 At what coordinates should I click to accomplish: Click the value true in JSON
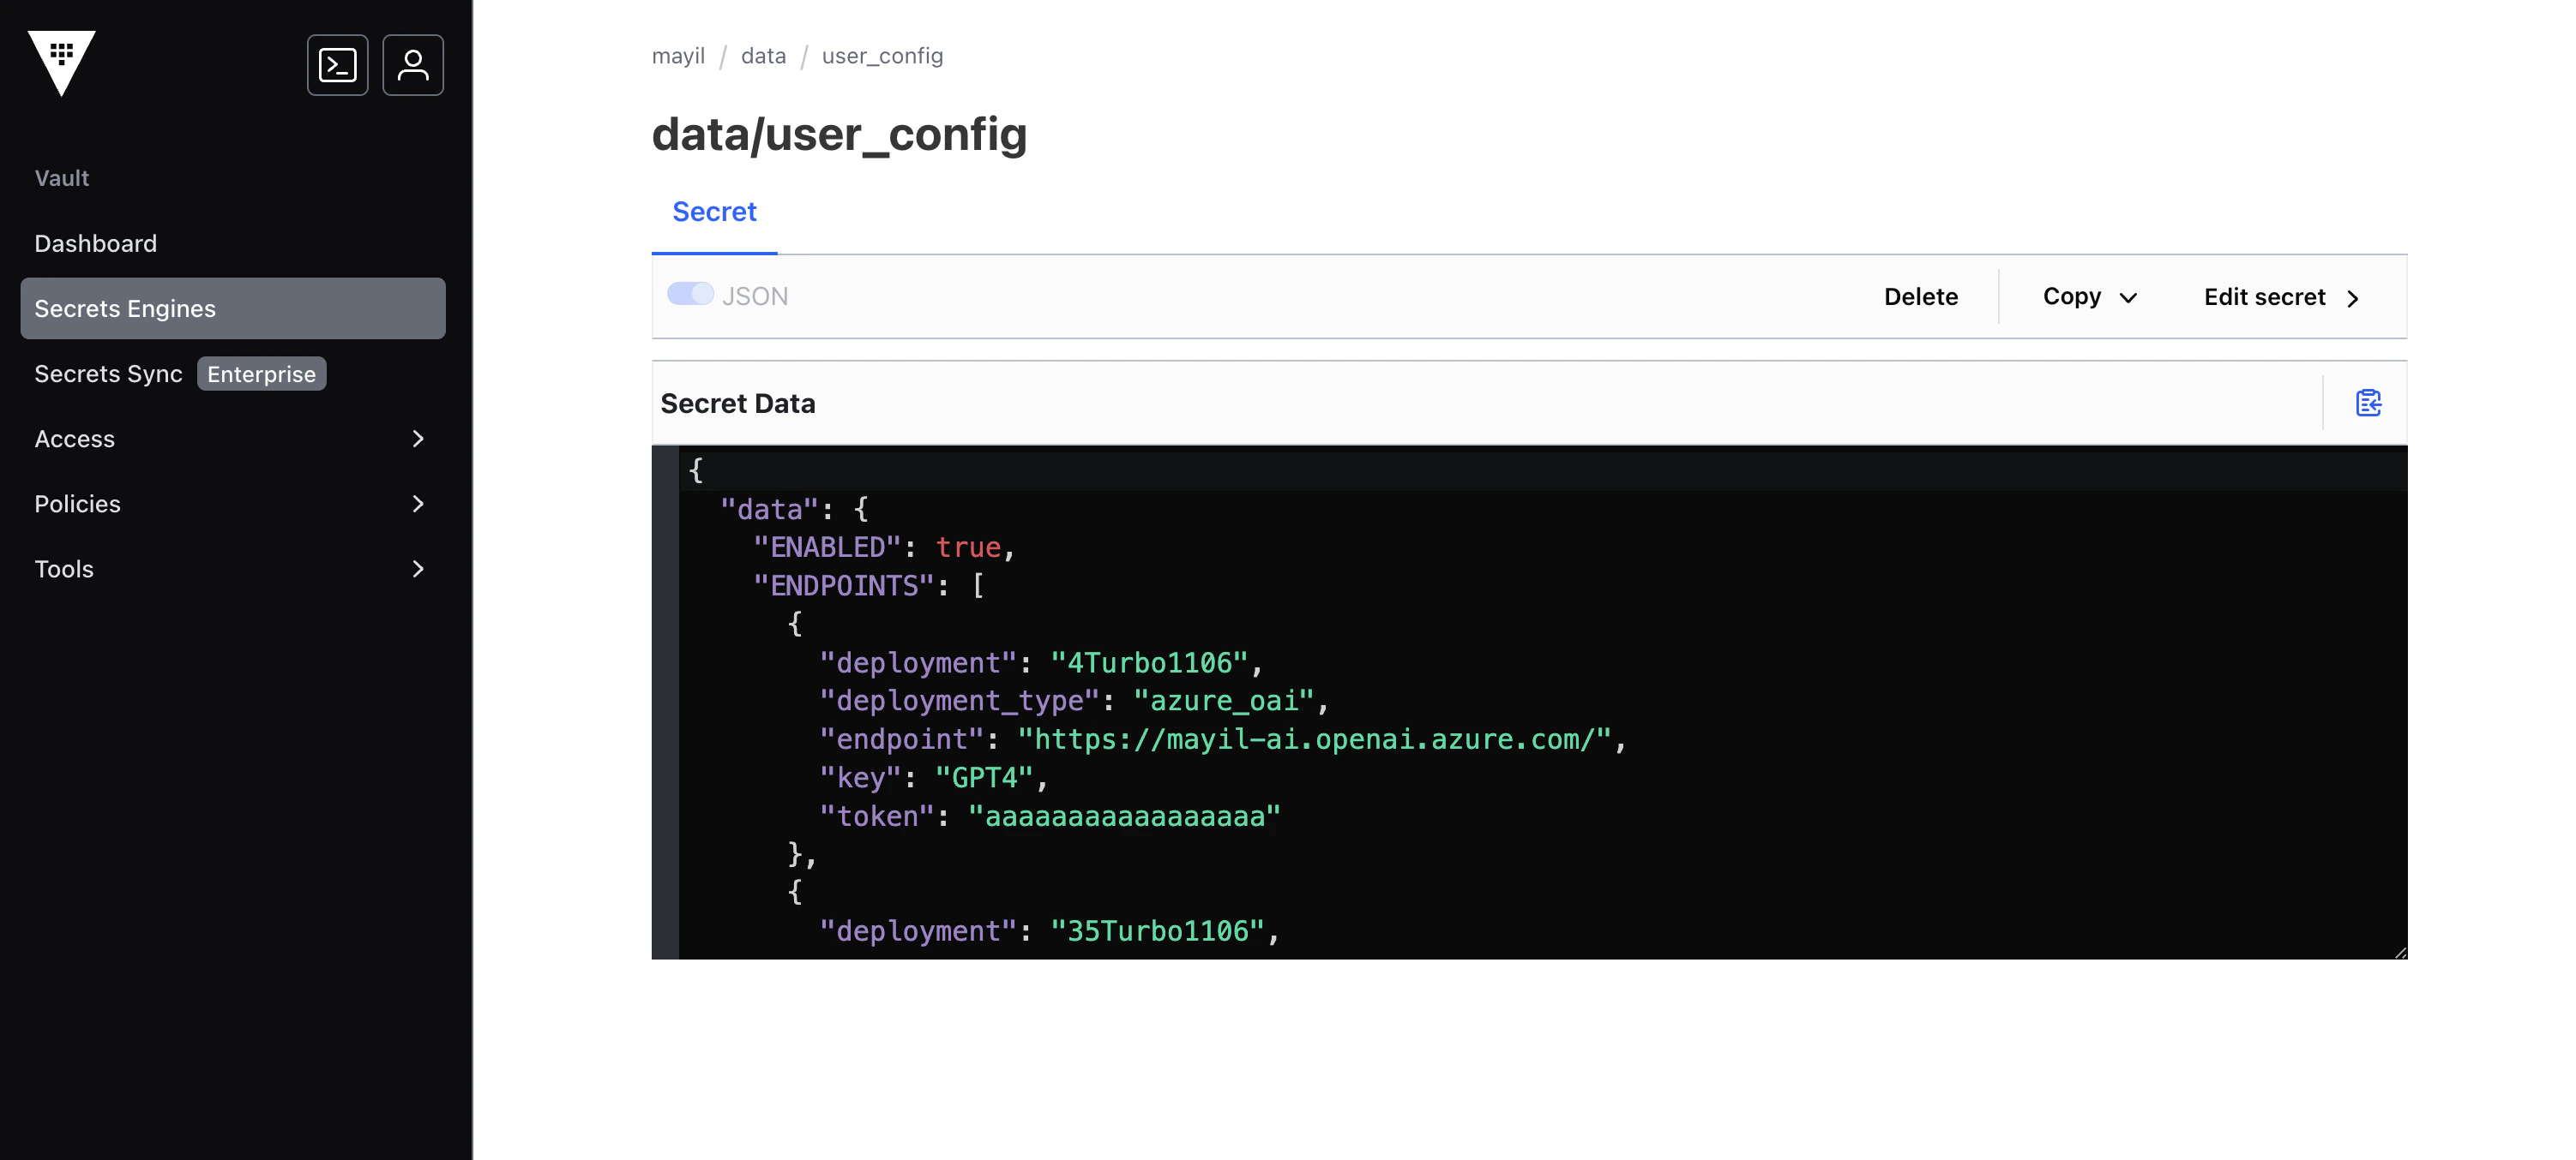[x=968, y=547]
